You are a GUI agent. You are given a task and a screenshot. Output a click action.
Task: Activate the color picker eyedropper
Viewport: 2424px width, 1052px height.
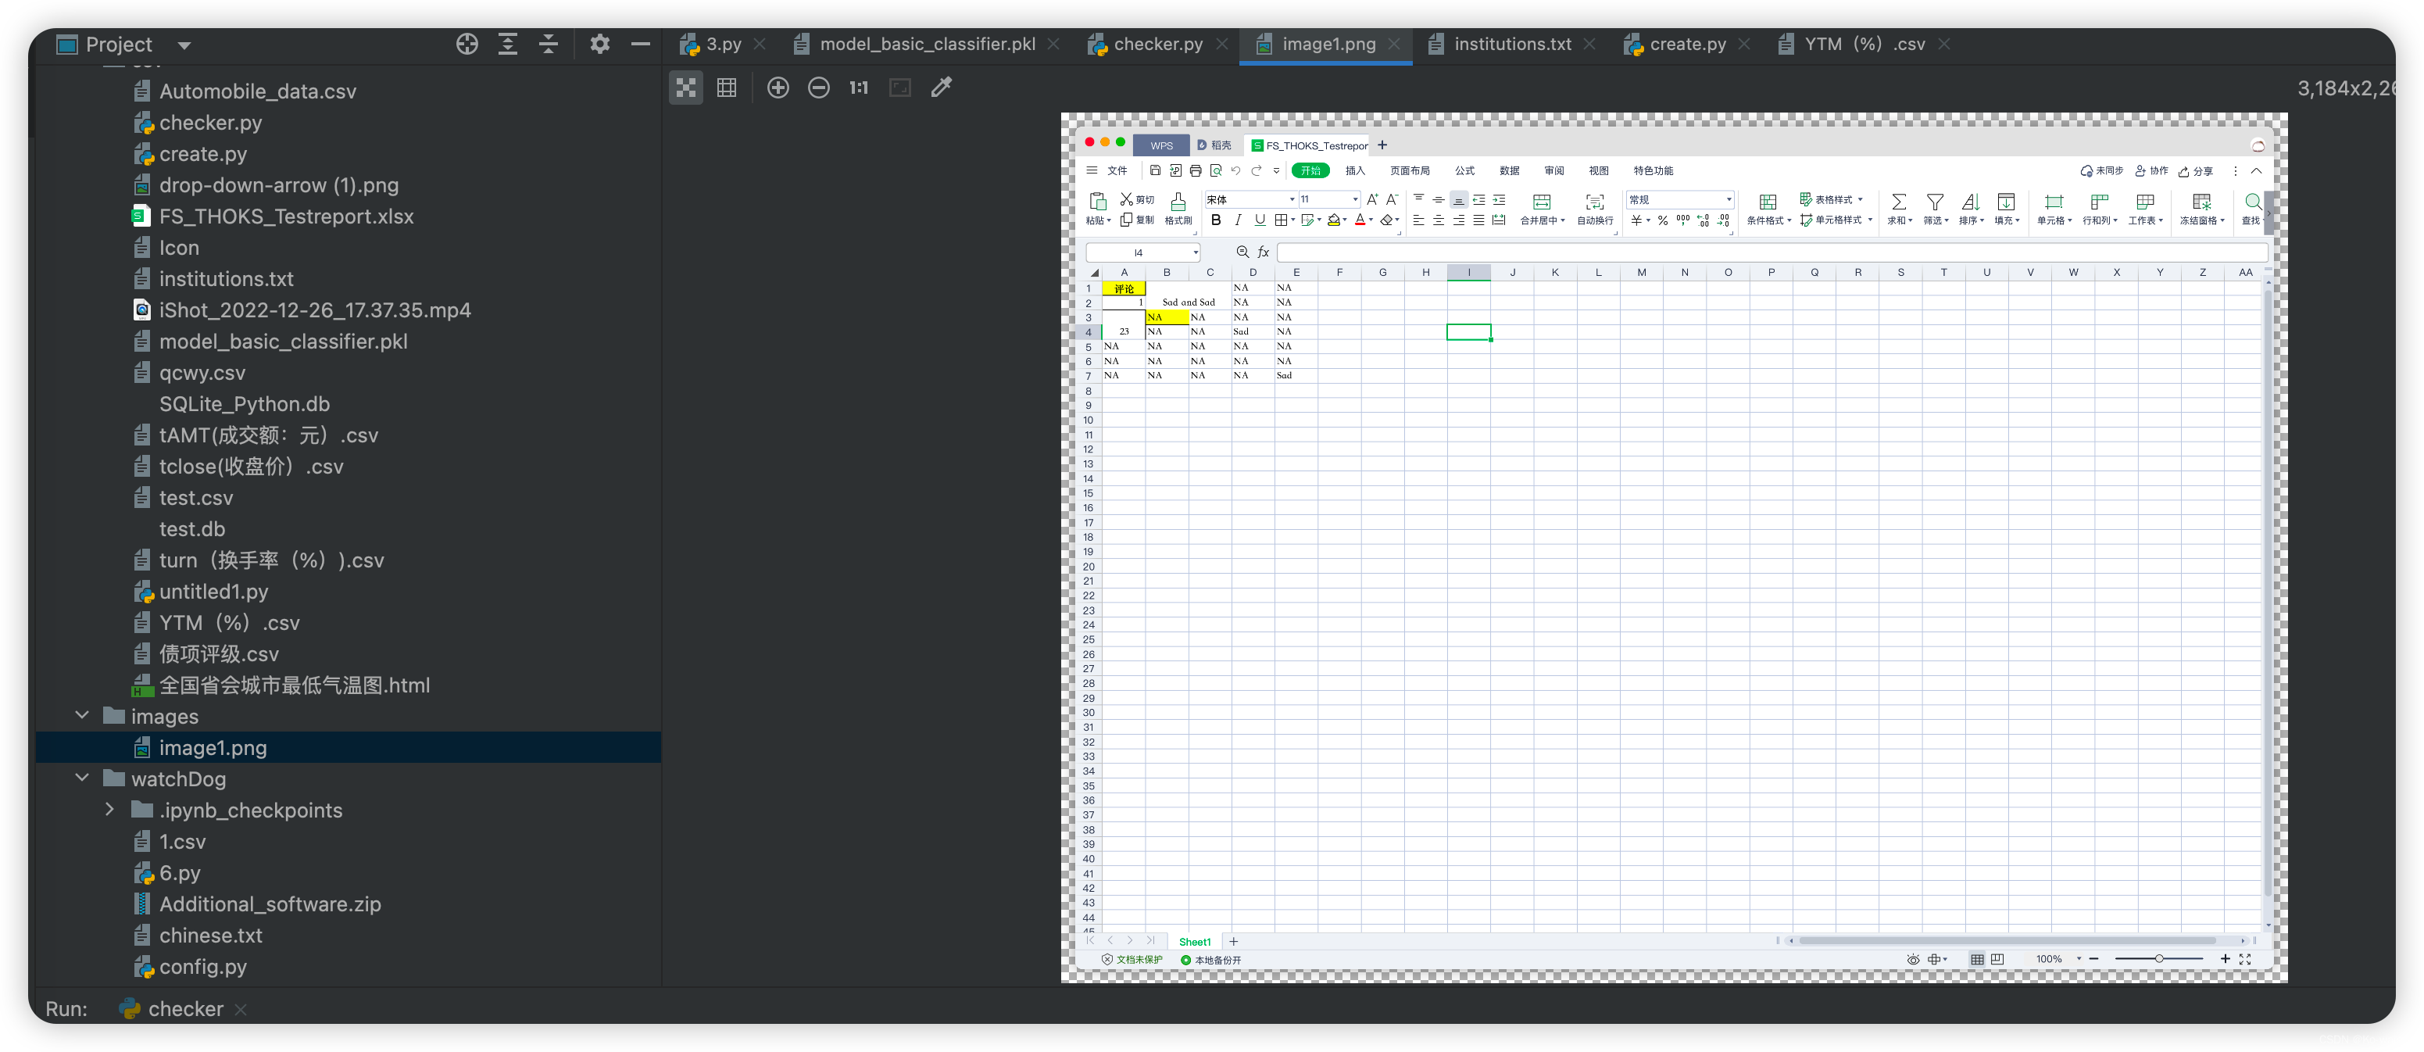pos(941,88)
